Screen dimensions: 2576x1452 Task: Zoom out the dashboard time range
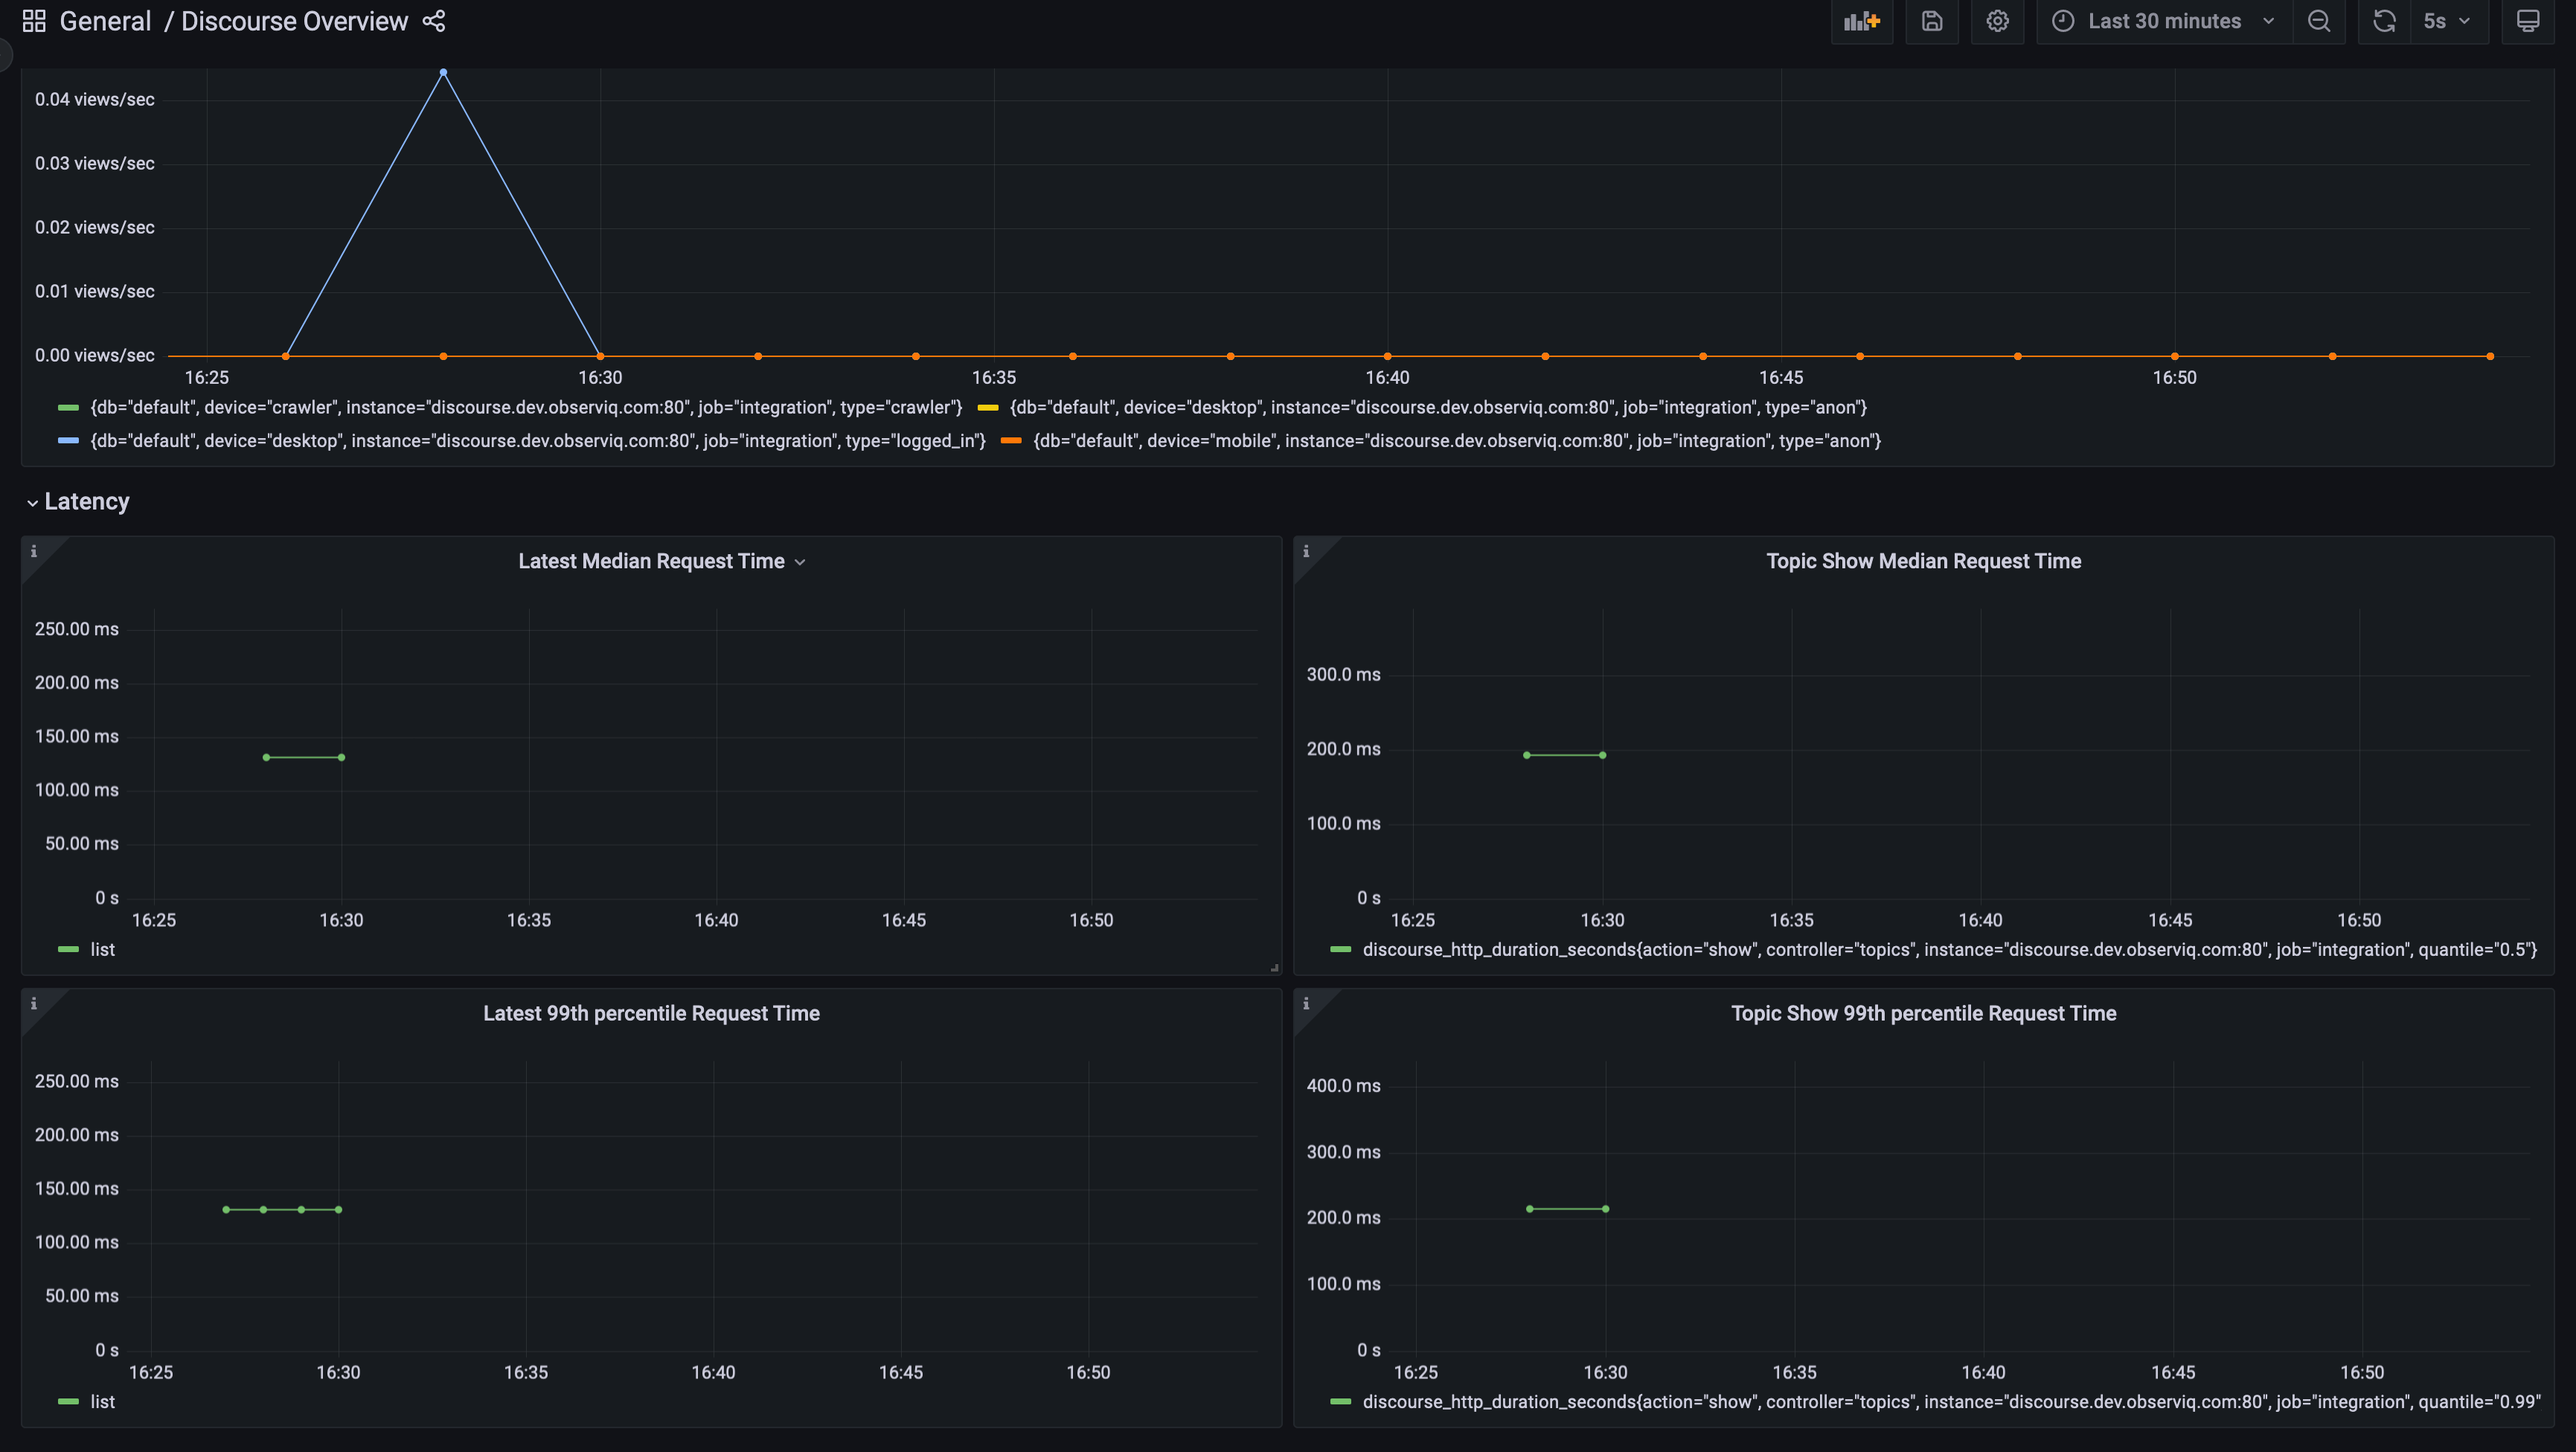tap(2319, 21)
